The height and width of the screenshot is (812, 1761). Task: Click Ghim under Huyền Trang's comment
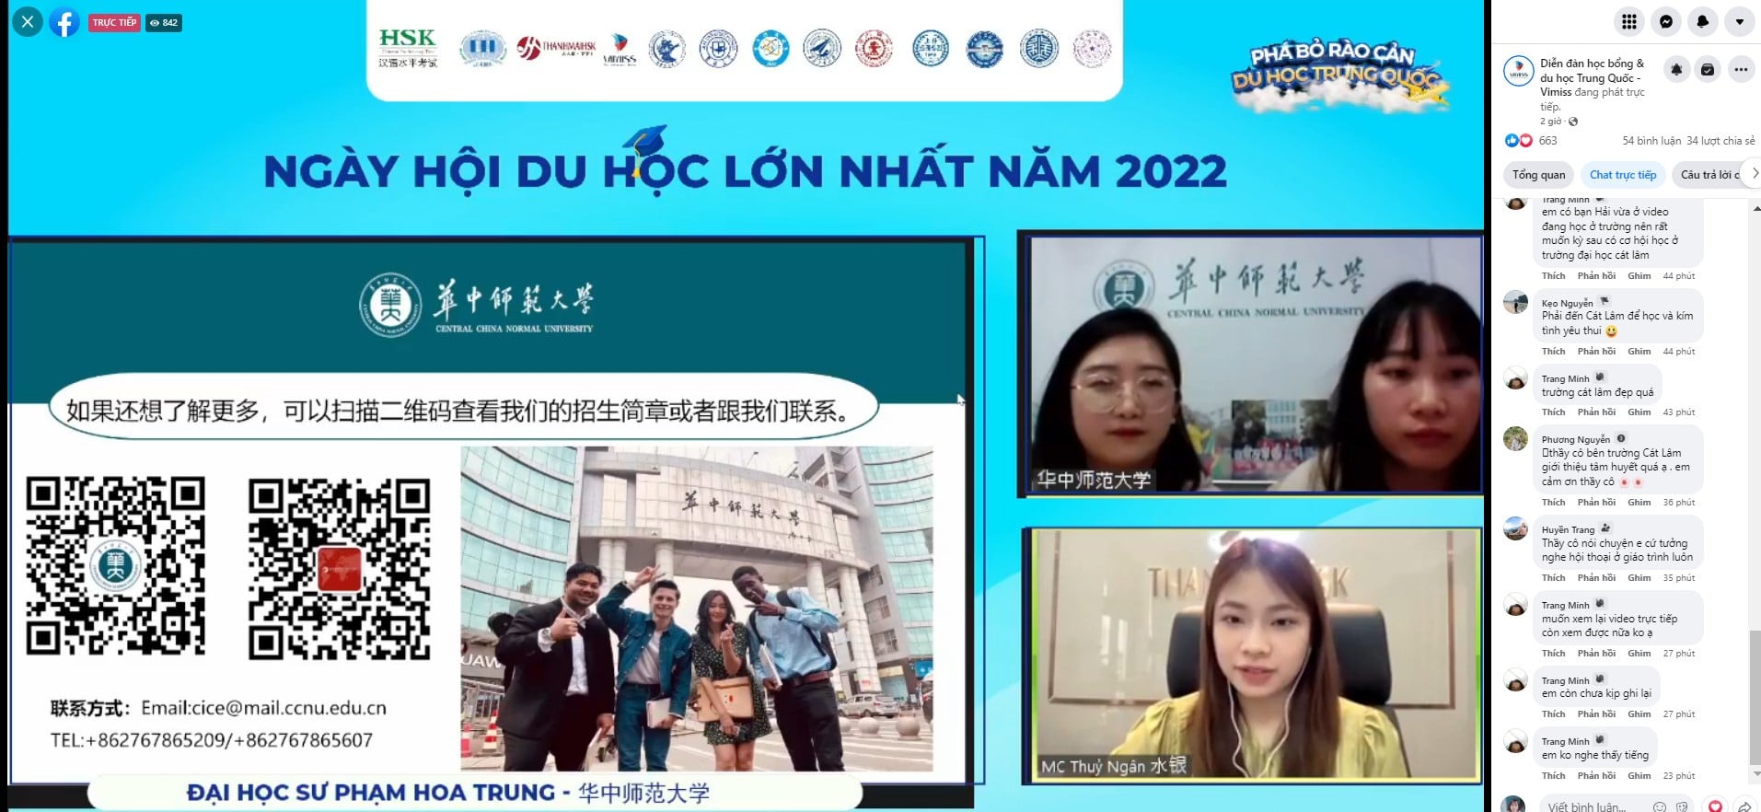[1639, 578]
